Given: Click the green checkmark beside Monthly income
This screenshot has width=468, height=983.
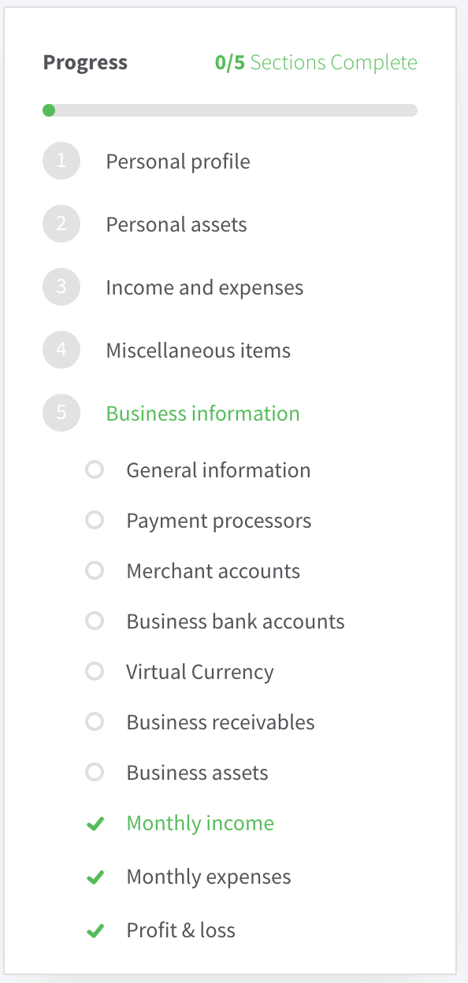Looking at the screenshot, I should click(95, 824).
